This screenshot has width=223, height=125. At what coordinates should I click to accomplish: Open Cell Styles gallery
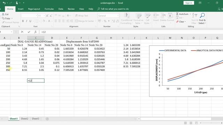pyautogui.click(x=147, y=19)
